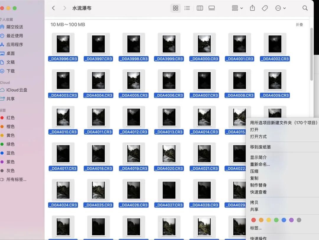Switch to list view

click(187, 8)
